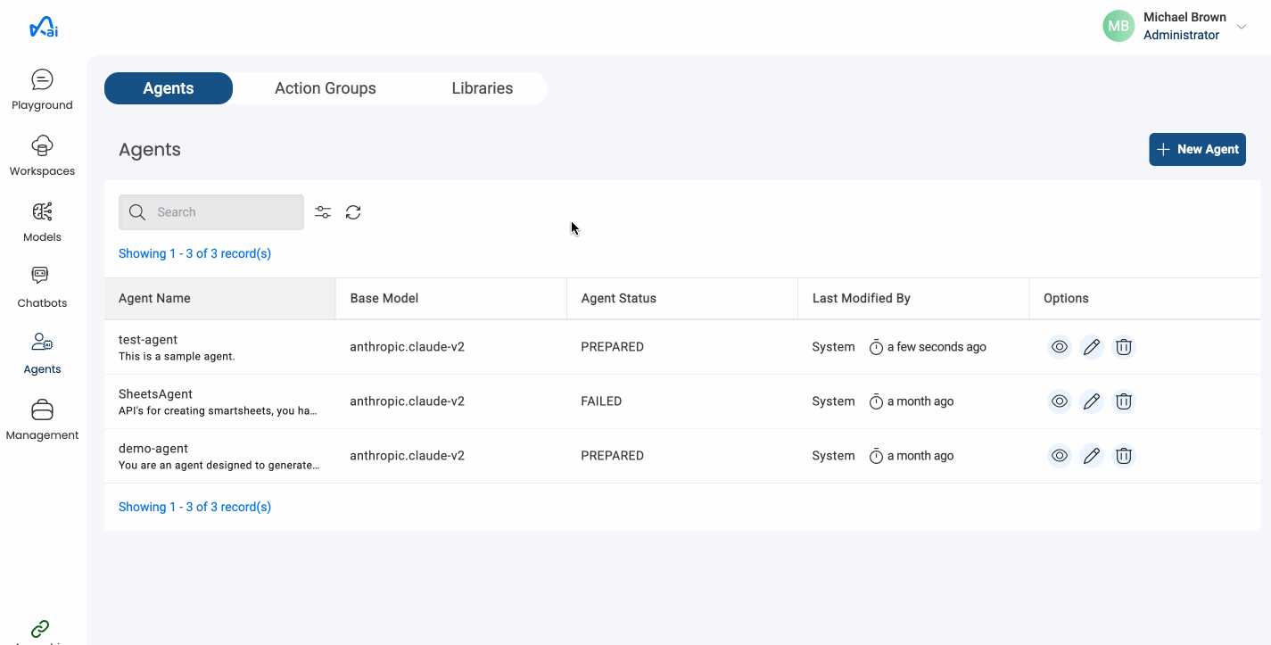Screen dimensions: 1271x645
Task: Edit test-agent with the pencil icon
Action: [1091, 347]
